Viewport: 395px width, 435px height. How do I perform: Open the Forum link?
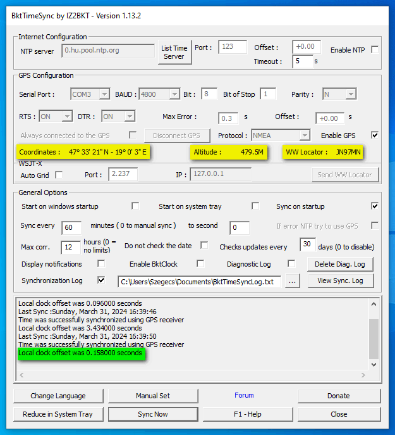(244, 395)
